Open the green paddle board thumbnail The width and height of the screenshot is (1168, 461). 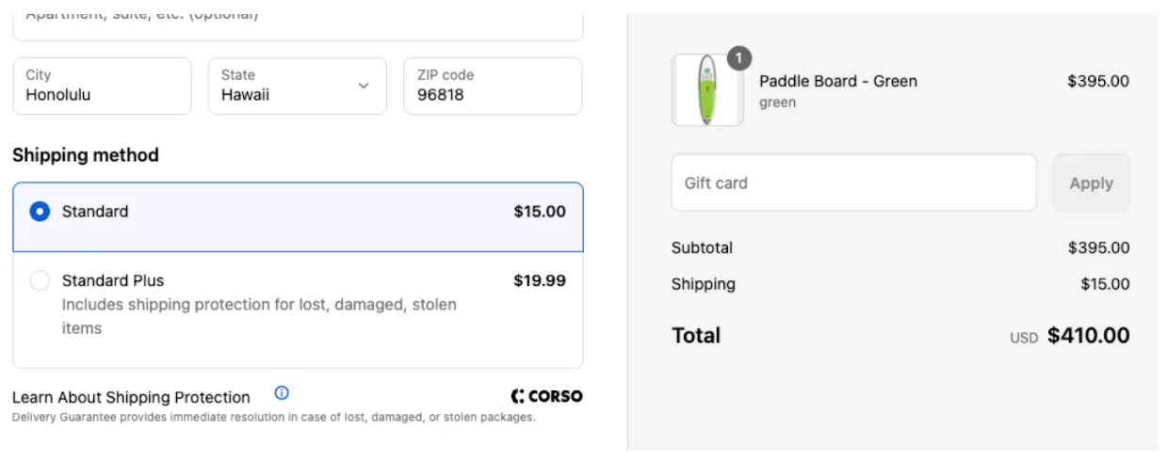(707, 90)
